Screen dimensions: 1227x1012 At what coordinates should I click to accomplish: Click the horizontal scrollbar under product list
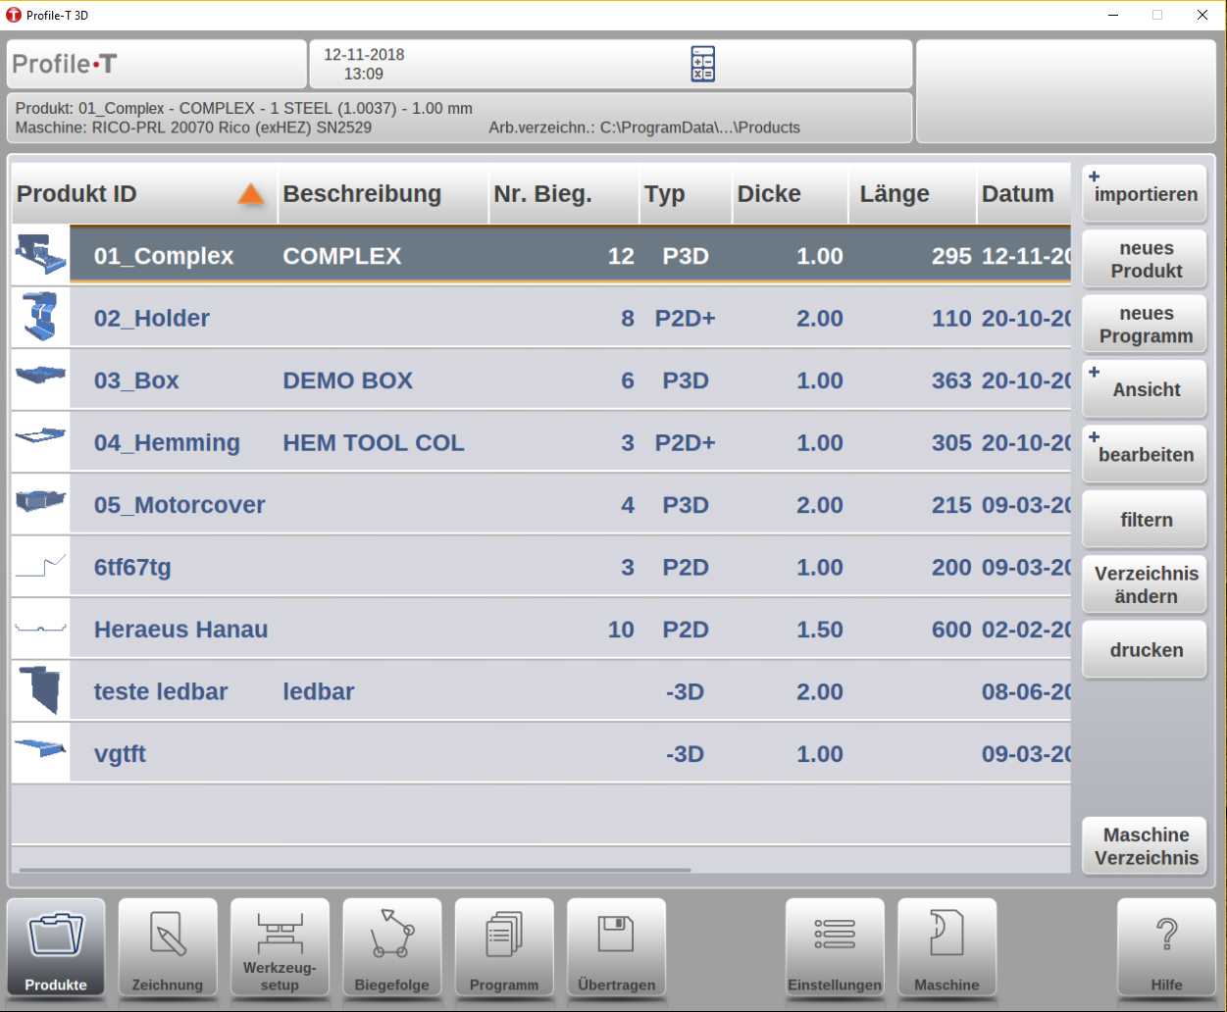(x=355, y=869)
